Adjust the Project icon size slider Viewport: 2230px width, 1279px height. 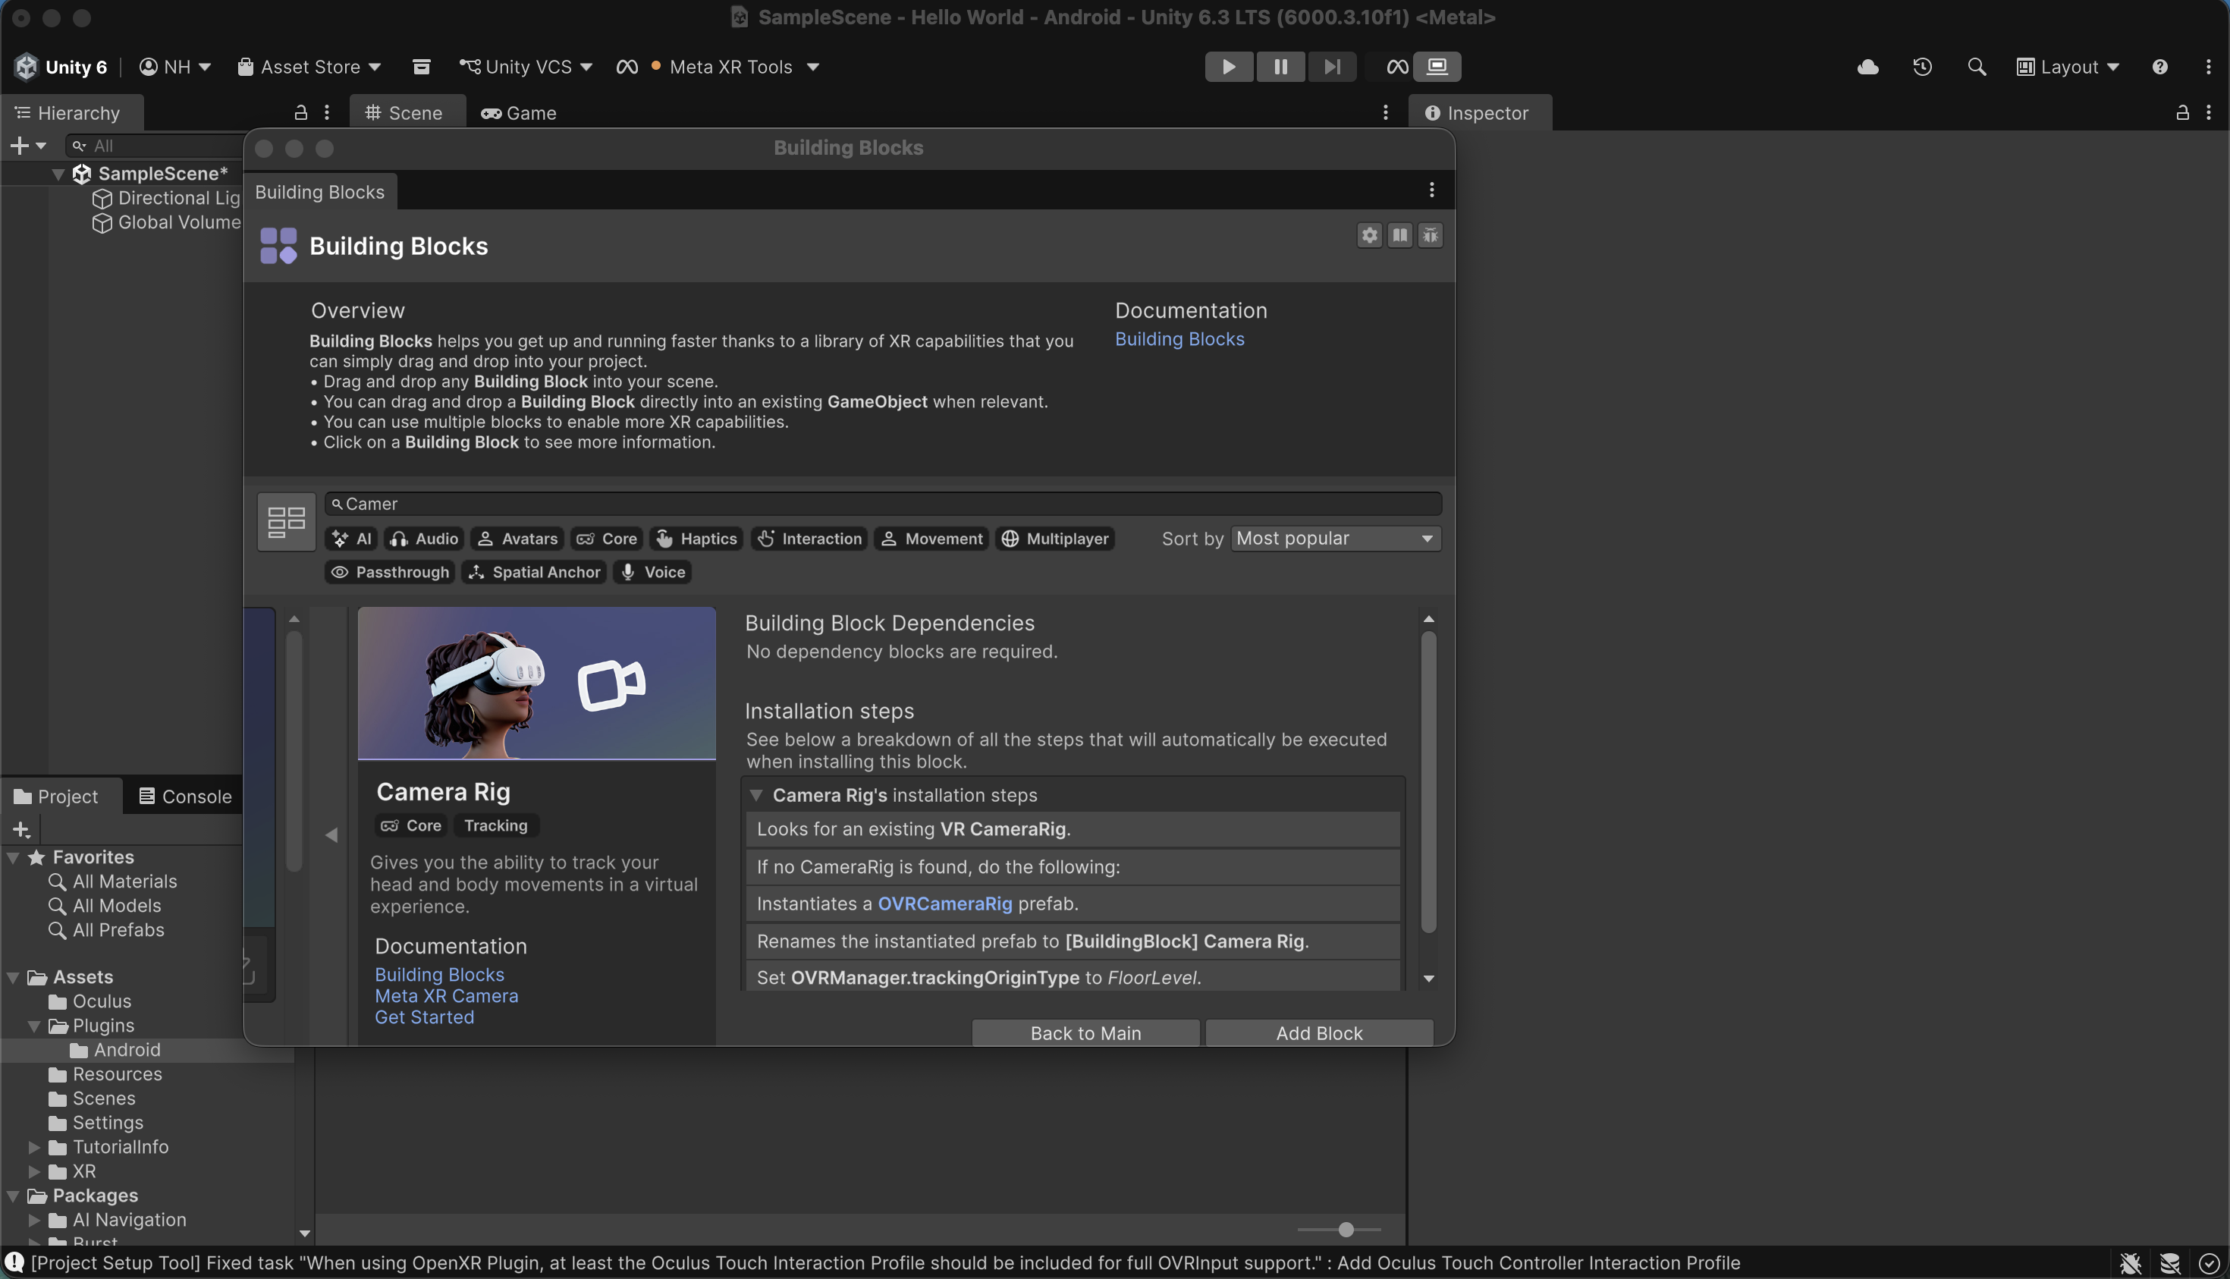1346,1230
